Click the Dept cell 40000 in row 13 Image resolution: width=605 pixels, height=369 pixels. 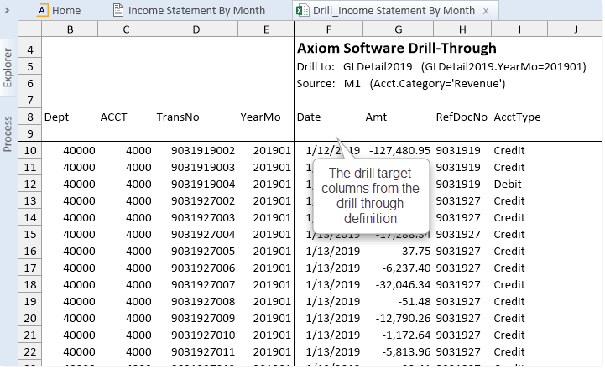pyautogui.click(x=79, y=201)
